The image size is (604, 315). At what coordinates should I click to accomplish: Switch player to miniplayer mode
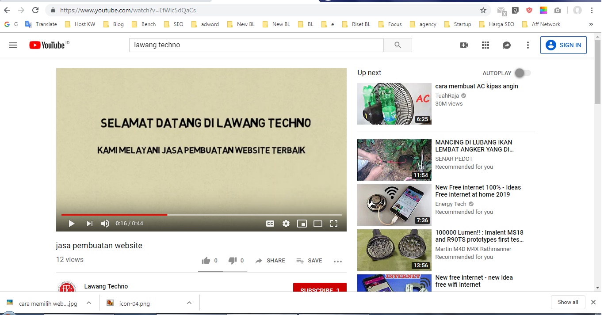coord(302,224)
